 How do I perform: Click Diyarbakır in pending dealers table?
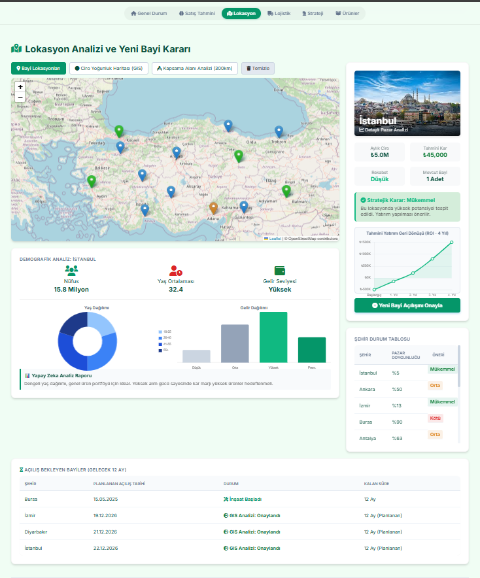(x=36, y=532)
